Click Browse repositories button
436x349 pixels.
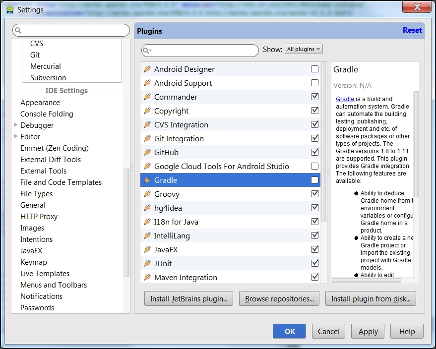pos(279,299)
